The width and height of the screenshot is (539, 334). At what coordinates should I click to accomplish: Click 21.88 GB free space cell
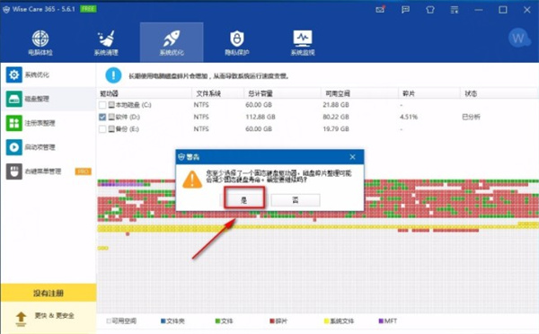coord(336,105)
